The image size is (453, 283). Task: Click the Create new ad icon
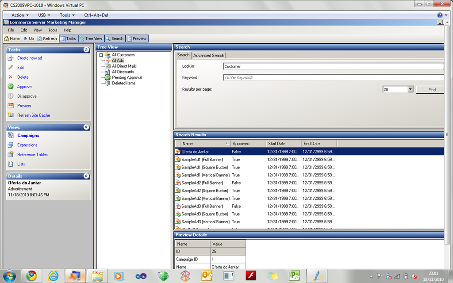tap(11, 58)
